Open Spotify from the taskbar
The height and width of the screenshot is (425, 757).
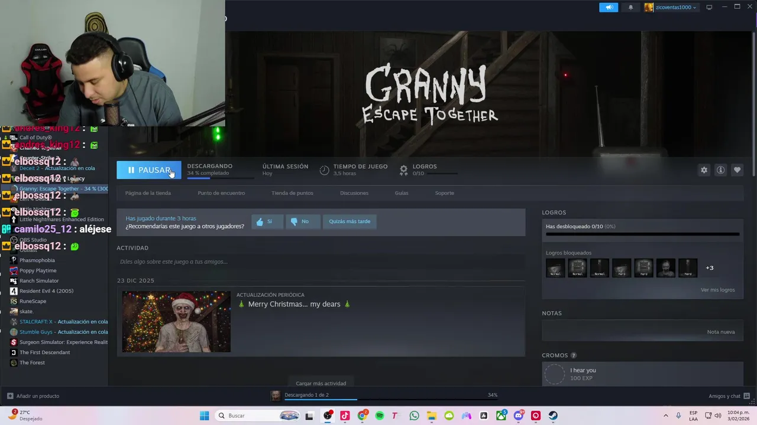coord(380,416)
